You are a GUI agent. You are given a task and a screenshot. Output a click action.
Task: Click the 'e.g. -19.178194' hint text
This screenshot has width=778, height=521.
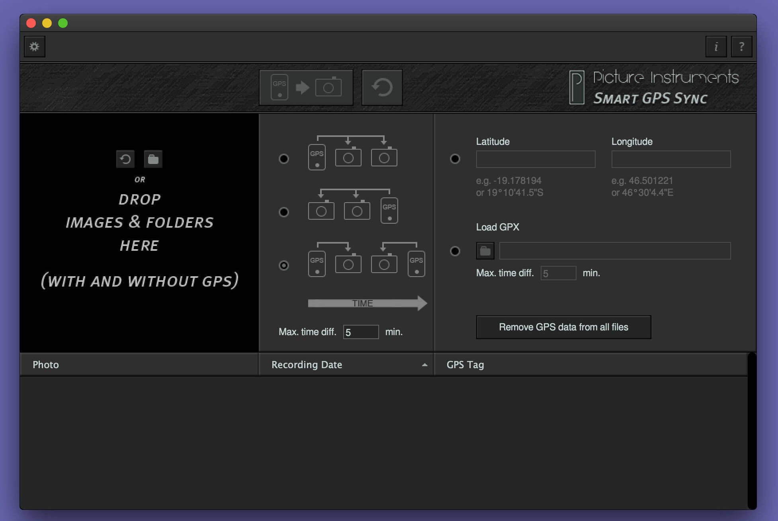(x=509, y=181)
